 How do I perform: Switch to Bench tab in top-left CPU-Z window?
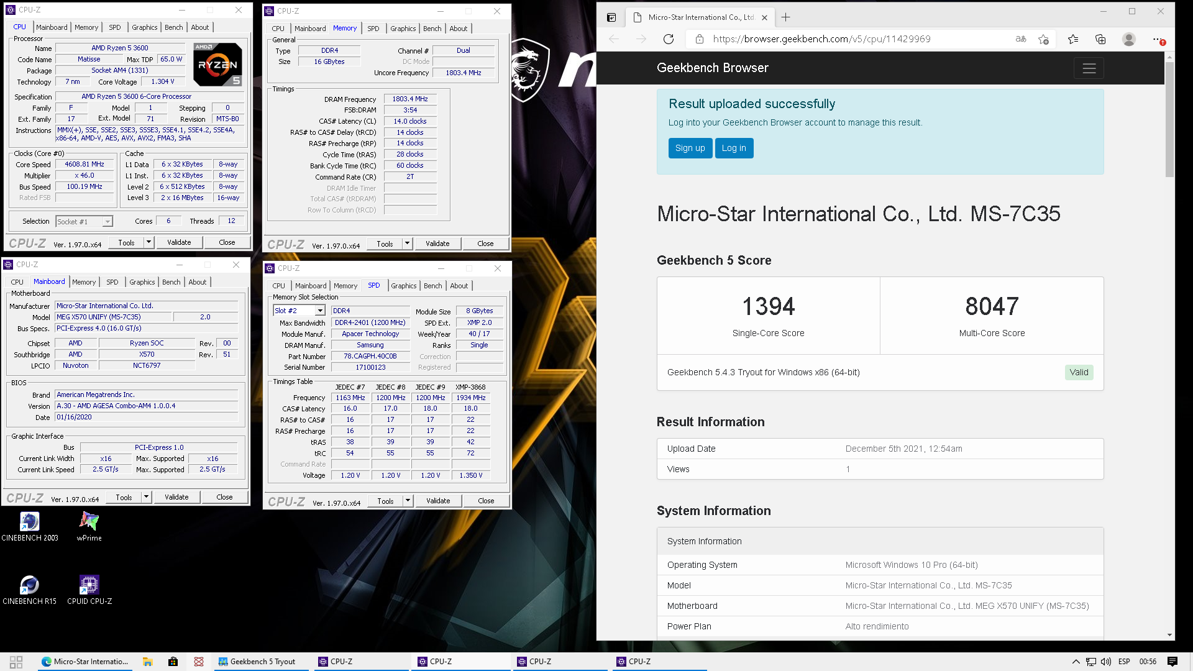(x=174, y=27)
